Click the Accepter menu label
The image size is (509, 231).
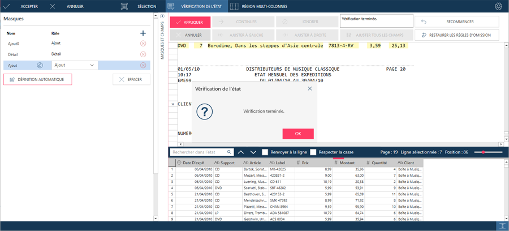click(29, 6)
